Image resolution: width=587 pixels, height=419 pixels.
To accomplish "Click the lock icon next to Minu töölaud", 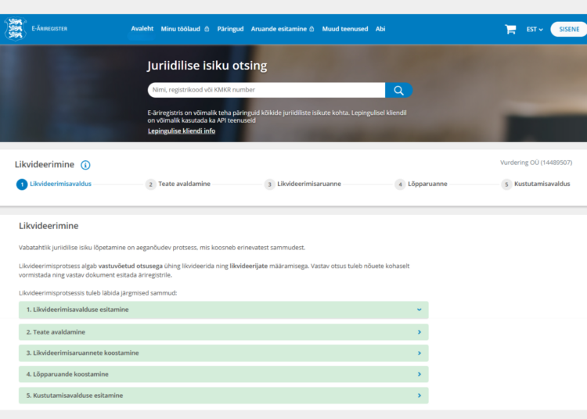I will pyautogui.click(x=207, y=29).
